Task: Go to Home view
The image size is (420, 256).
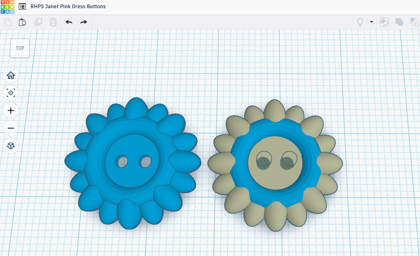Action: tap(11, 75)
